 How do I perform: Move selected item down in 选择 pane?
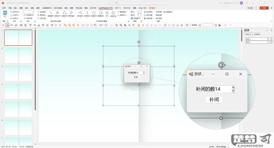point(271,34)
